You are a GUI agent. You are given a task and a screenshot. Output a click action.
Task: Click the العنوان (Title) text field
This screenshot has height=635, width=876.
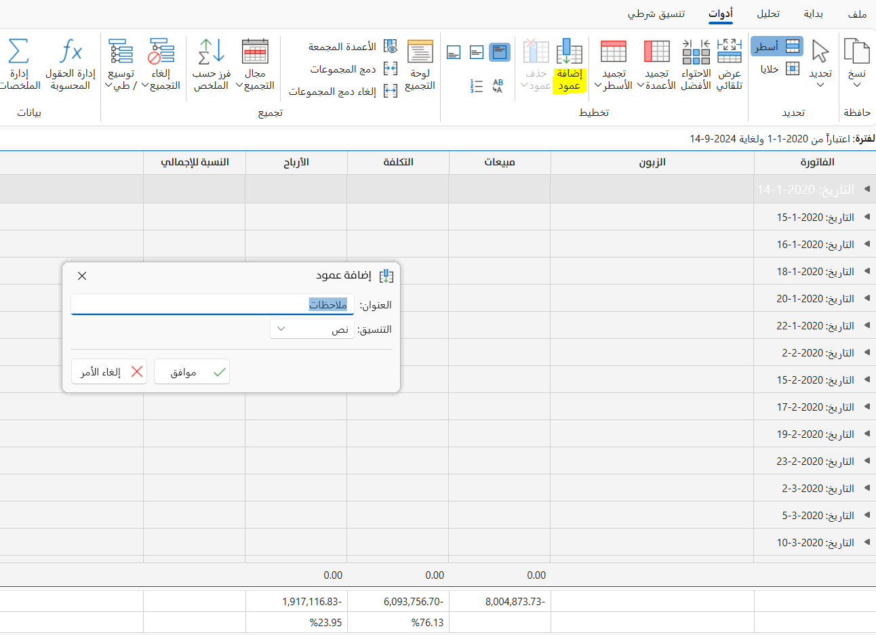click(212, 305)
